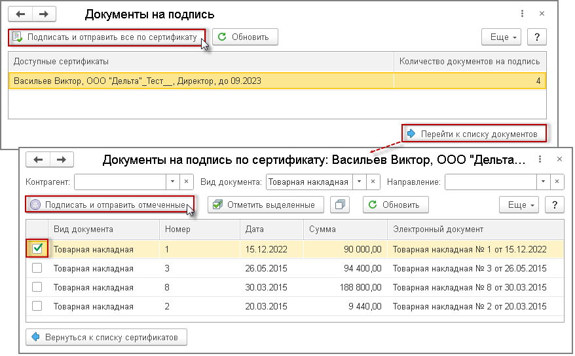
Task: Click the sum cell 188 800,00
Action: pyautogui.click(x=345, y=287)
